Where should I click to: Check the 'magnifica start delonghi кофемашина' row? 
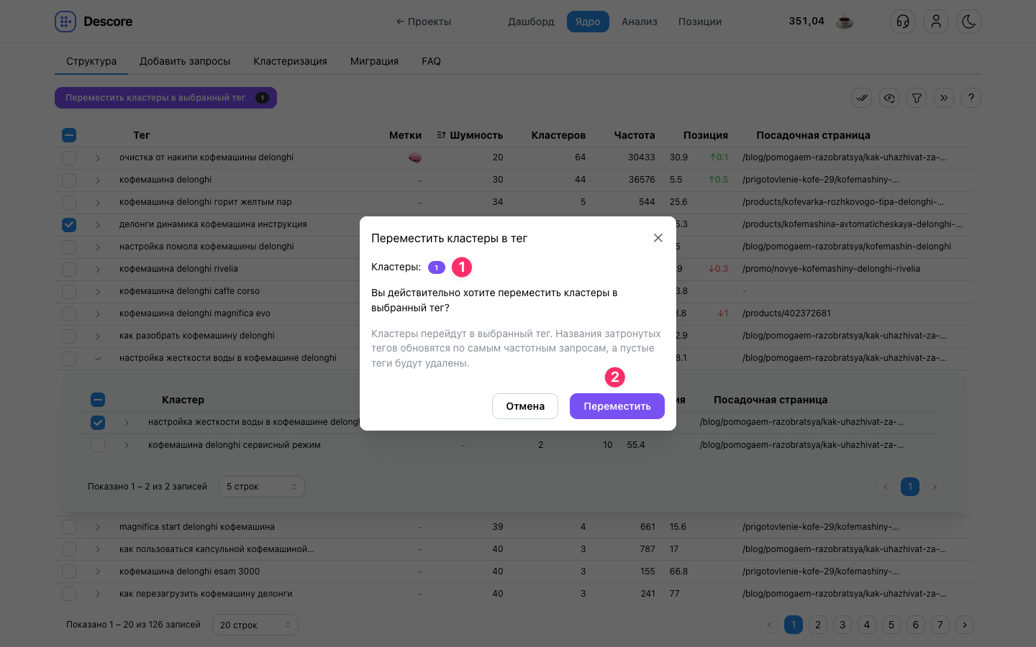[69, 527]
